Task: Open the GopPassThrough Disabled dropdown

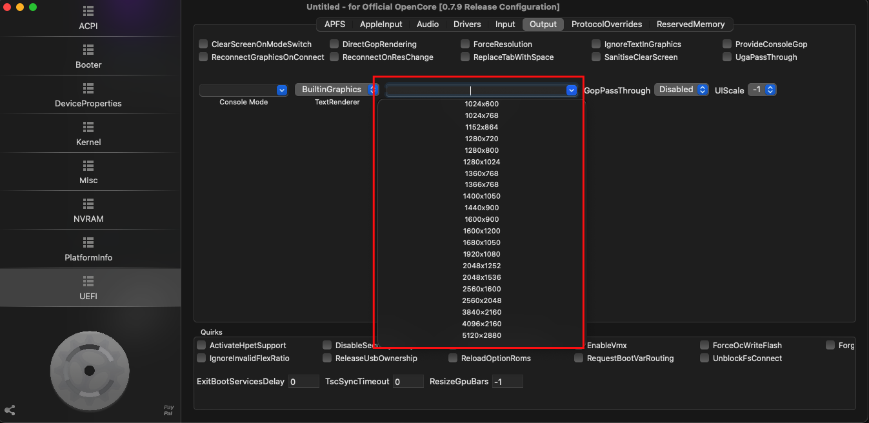Action: (x=681, y=90)
